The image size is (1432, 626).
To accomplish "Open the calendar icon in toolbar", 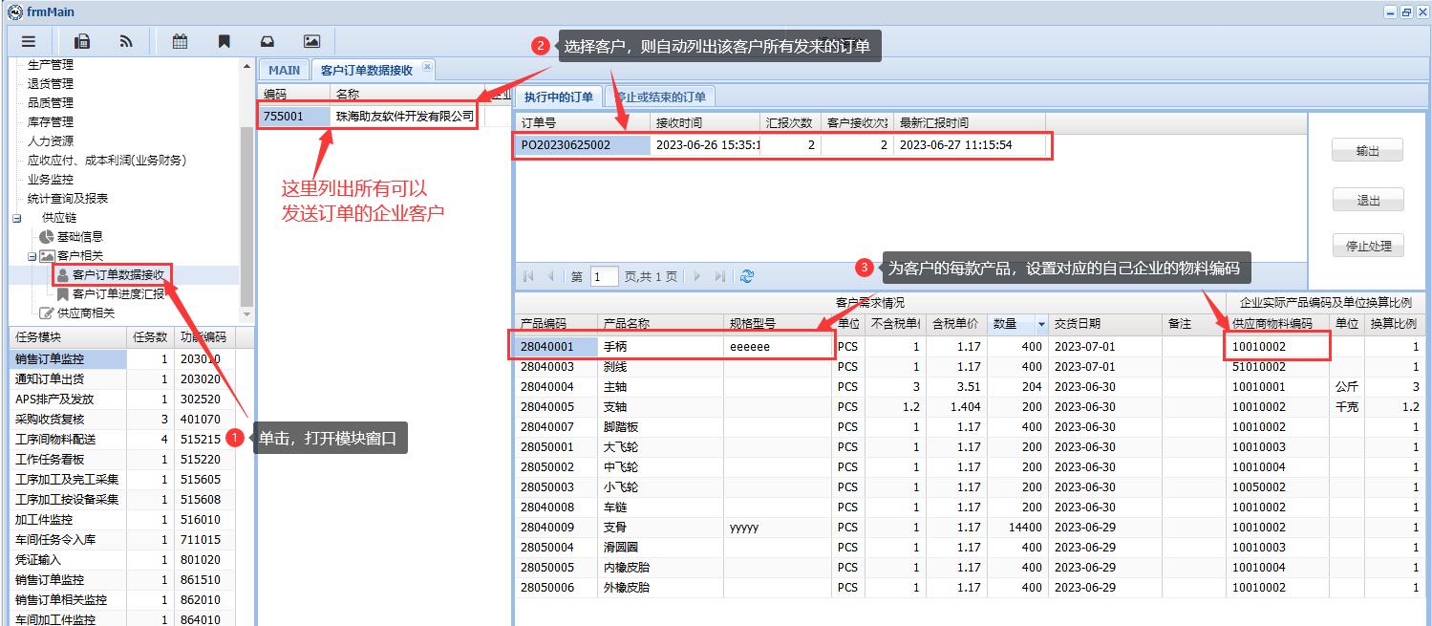I will [180, 41].
